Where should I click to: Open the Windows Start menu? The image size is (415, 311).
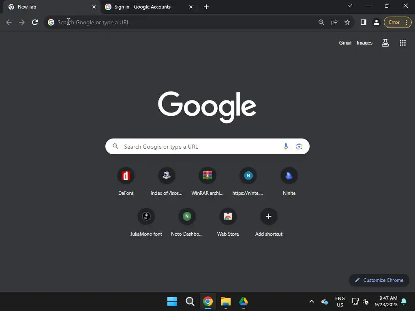(x=172, y=301)
